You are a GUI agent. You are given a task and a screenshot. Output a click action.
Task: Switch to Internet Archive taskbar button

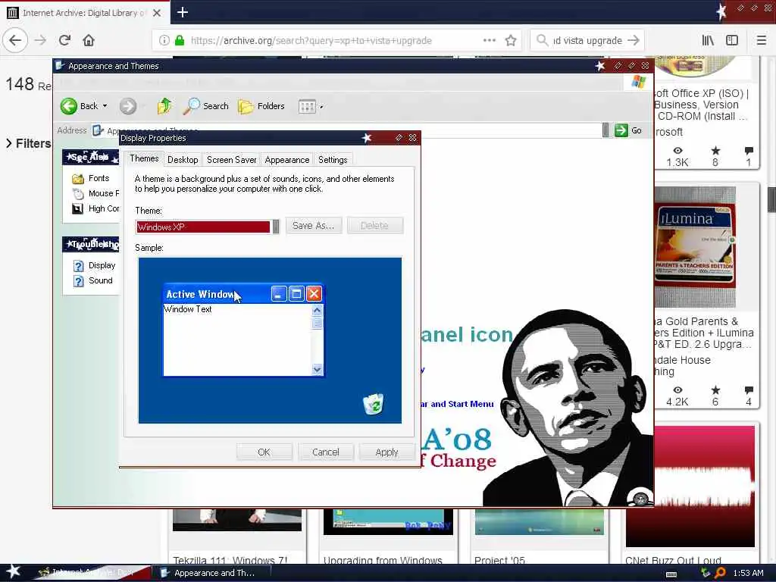(92, 573)
